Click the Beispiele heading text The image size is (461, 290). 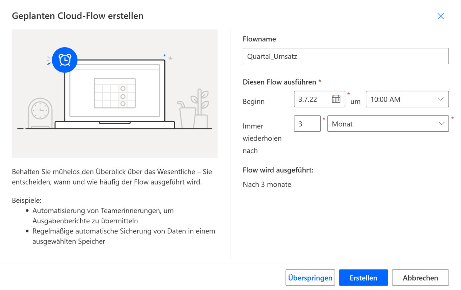27,200
